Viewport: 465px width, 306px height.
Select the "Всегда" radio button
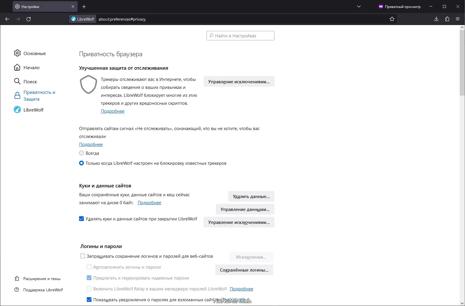pyautogui.click(x=81, y=153)
